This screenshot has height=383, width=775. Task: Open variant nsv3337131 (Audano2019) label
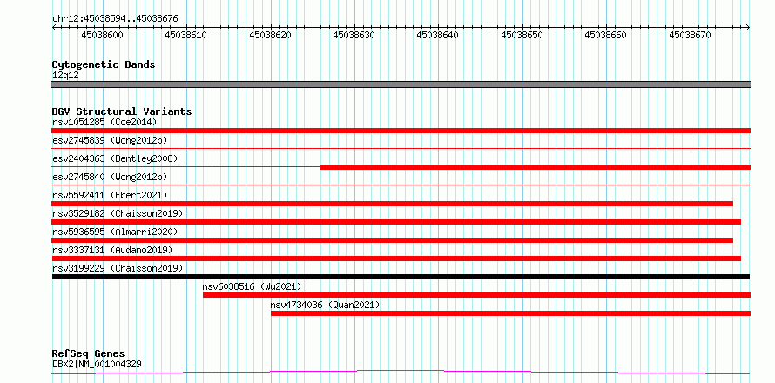[112, 250]
